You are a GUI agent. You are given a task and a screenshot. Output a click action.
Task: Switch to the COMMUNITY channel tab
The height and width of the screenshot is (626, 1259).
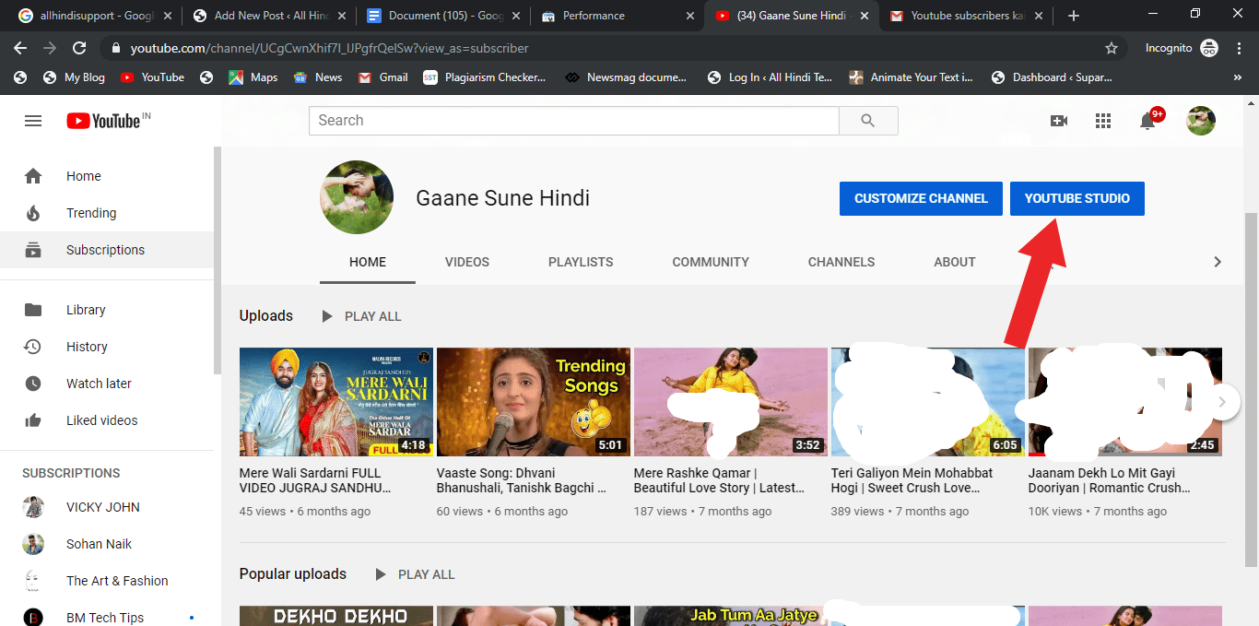click(x=711, y=262)
